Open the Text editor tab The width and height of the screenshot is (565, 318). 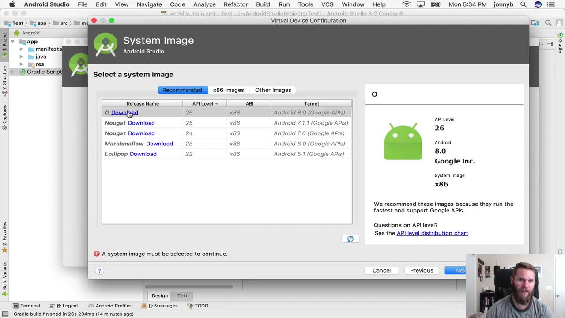[182, 296]
